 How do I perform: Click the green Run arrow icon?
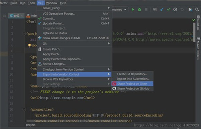click(x=133, y=10)
